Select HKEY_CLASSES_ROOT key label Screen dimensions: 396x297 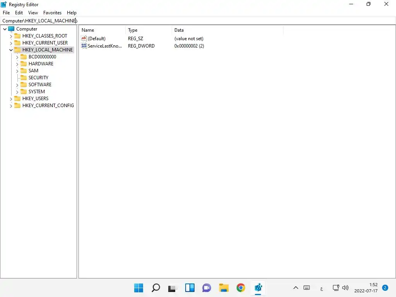coord(45,36)
